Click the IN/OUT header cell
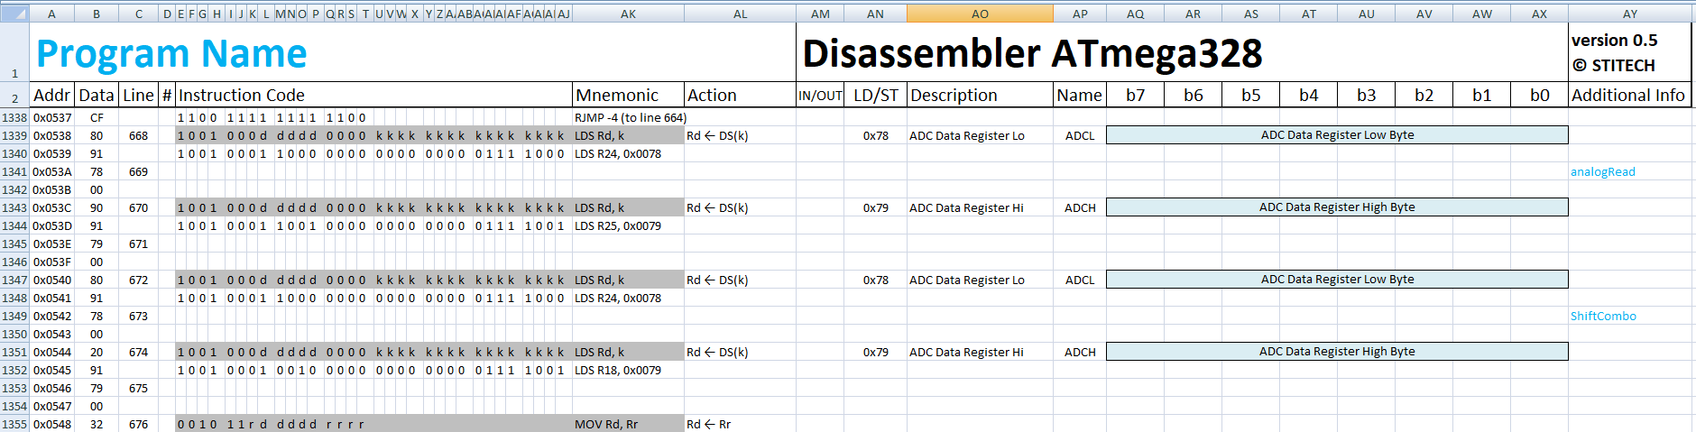 click(x=820, y=95)
